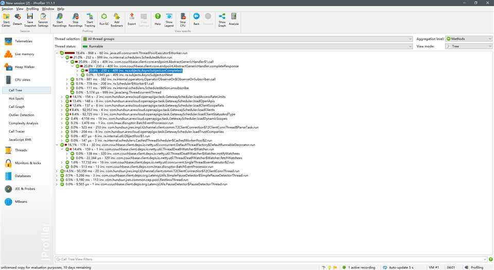This screenshot has height=270, width=494.
Task: Click the Profiling status bar indicator
Action: pyautogui.click(x=474, y=267)
